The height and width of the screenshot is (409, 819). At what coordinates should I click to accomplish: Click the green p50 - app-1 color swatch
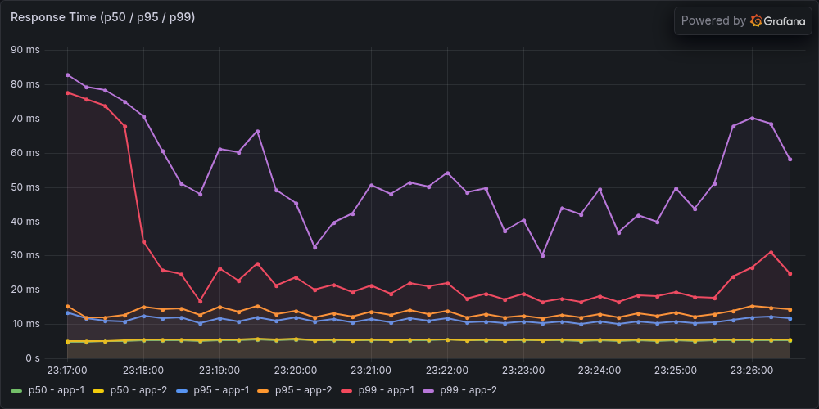click(16, 390)
